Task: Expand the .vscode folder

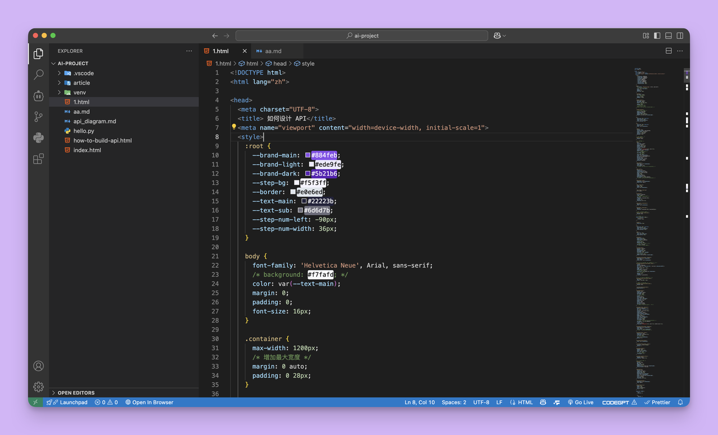Action: tap(125, 73)
